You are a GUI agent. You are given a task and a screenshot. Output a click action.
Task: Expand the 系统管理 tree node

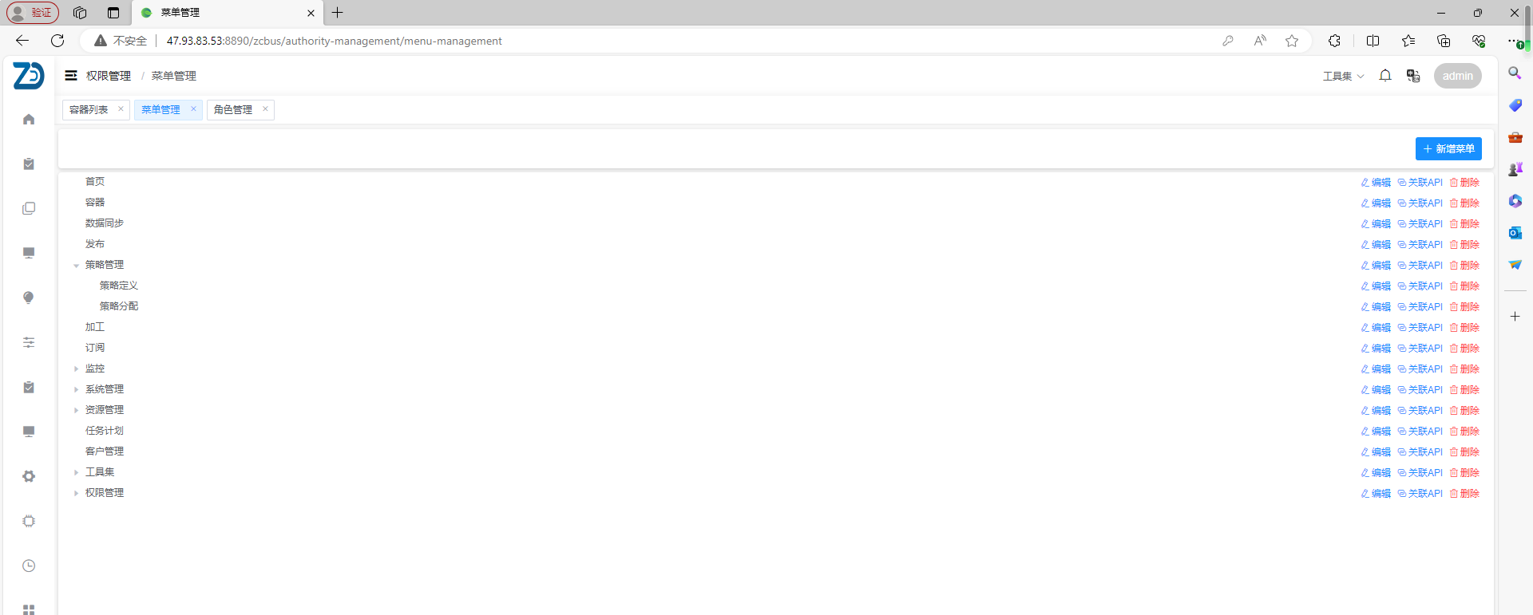(77, 389)
